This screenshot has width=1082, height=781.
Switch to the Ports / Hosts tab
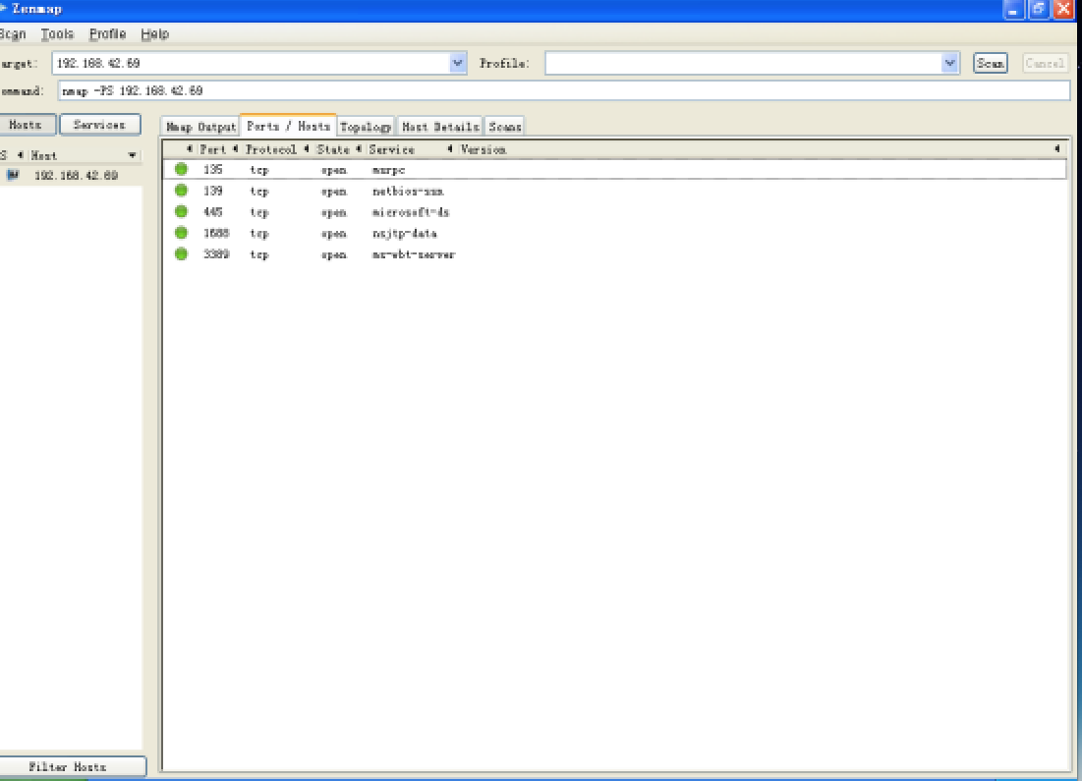289,126
